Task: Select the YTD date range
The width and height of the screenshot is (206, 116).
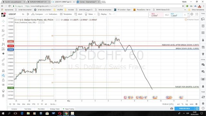Action: pos(33,104)
